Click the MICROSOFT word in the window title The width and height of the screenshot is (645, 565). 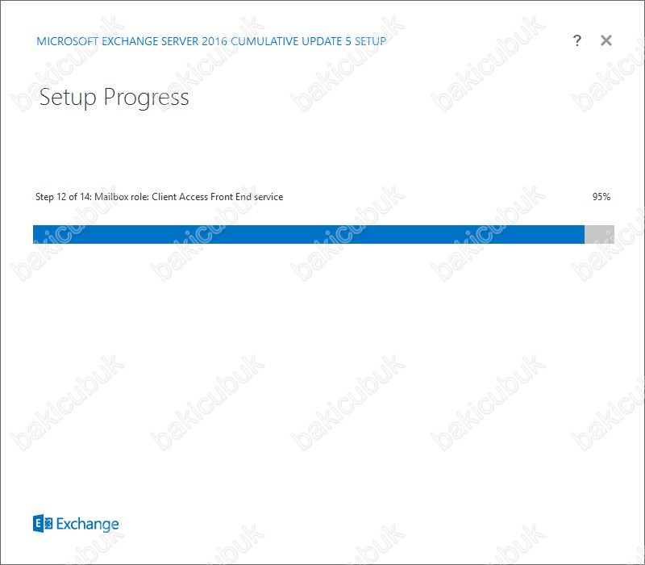pos(68,41)
